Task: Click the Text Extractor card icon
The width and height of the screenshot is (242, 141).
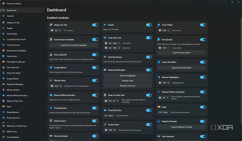Action: pos(159,136)
